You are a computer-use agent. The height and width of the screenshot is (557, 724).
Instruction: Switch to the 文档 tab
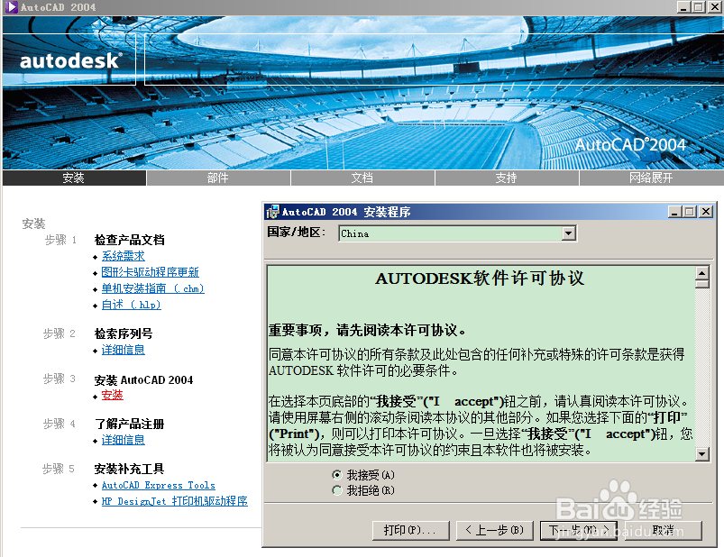point(362,178)
